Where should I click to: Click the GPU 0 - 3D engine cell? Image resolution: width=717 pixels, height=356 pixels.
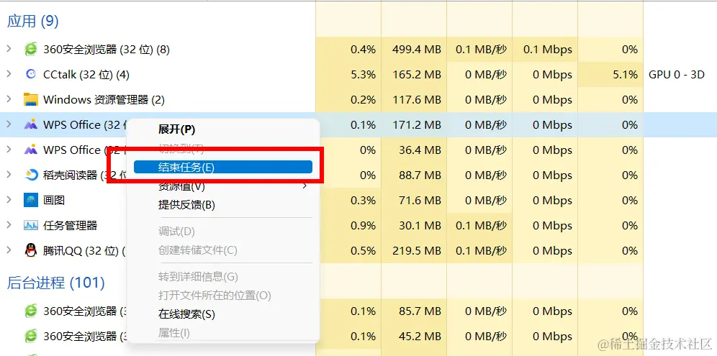[x=676, y=75]
